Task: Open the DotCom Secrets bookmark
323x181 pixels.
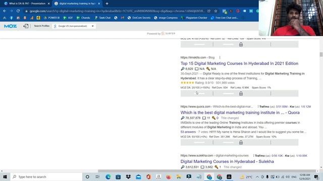Action: pyautogui.click(x=139, y=18)
